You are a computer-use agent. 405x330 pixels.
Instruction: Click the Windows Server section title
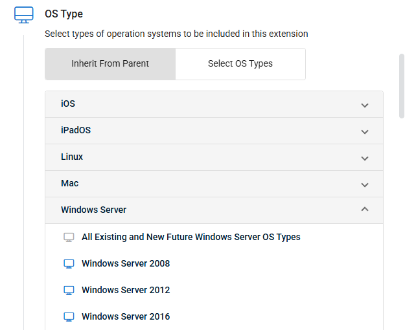pyautogui.click(x=93, y=210)
